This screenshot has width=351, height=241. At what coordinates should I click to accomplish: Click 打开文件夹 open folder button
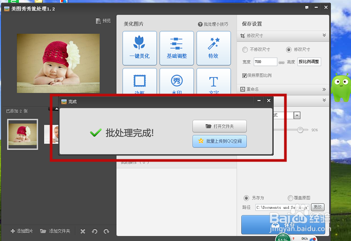(x=220, y=126)
